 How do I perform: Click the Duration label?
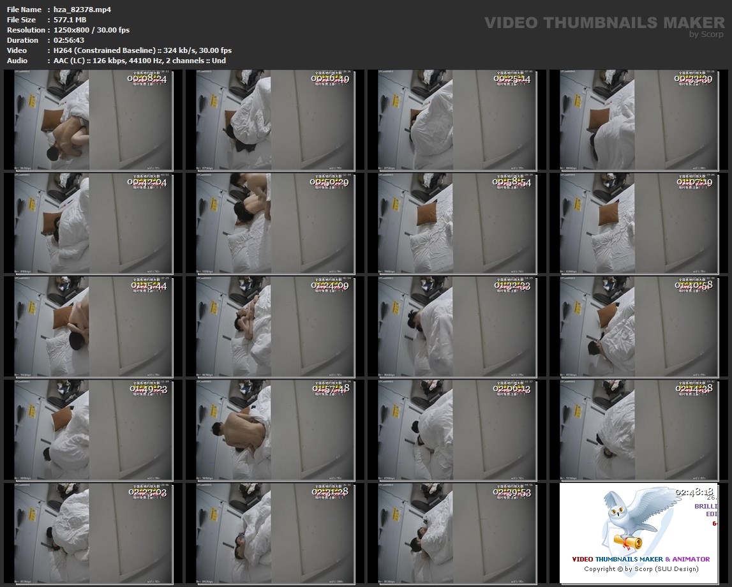tap(22, 40)
